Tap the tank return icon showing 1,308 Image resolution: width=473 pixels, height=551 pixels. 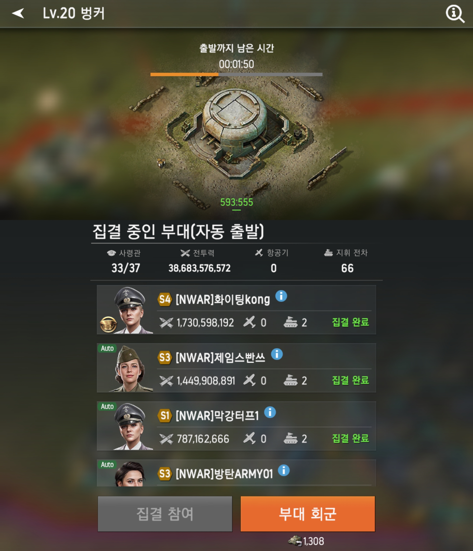(x=295, y=541)
